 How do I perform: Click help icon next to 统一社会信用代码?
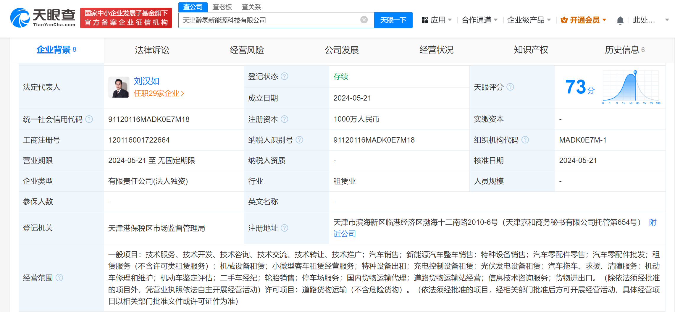click(89, 119)
